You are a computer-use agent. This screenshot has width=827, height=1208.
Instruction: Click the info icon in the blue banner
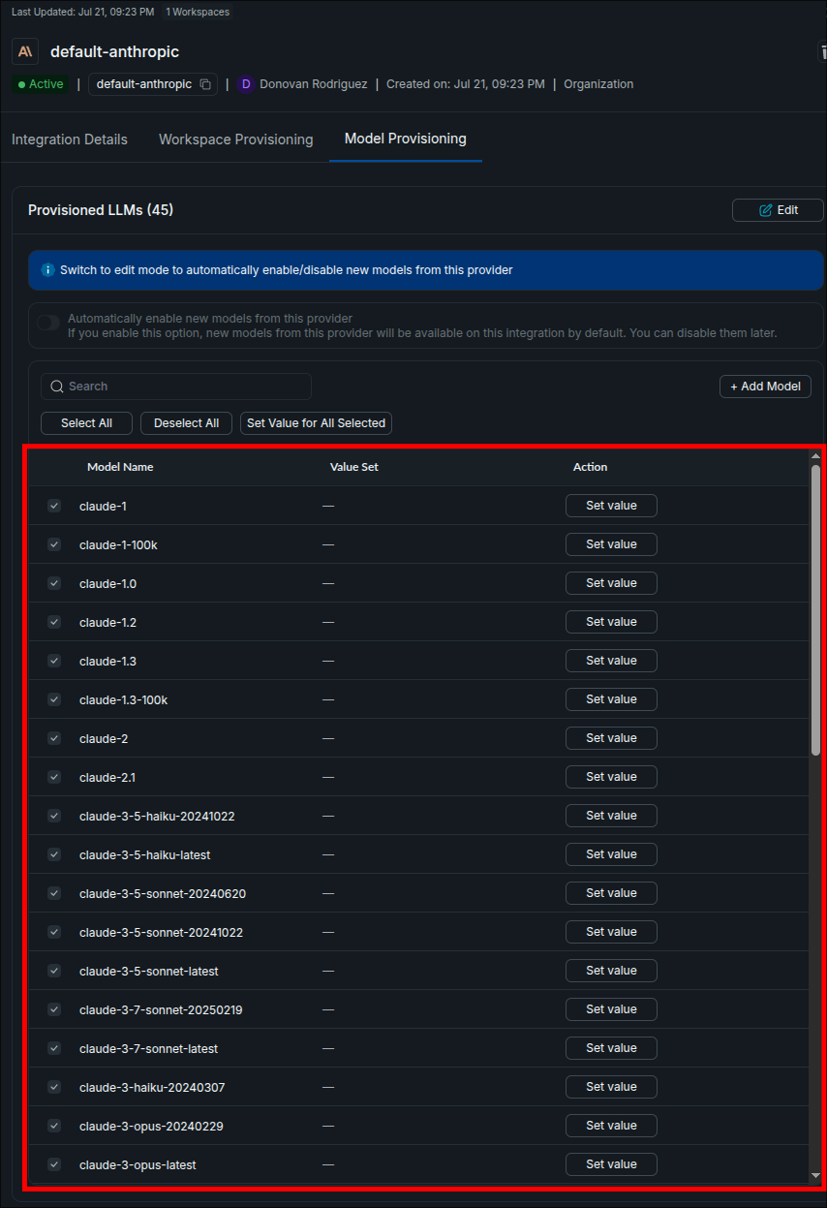pyautogui.click(x=47, y=270)
